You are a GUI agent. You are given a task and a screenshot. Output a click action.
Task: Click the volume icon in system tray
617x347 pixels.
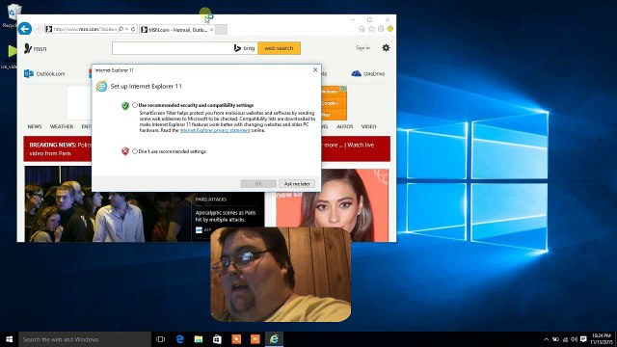pyautogui.click(x=575, y=339)
